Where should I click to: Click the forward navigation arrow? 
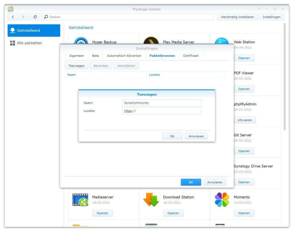[23, 17]
